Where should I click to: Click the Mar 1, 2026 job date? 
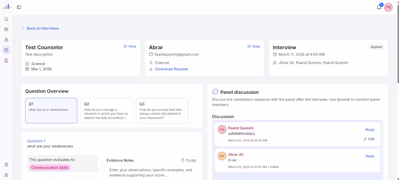pos(41,69)
